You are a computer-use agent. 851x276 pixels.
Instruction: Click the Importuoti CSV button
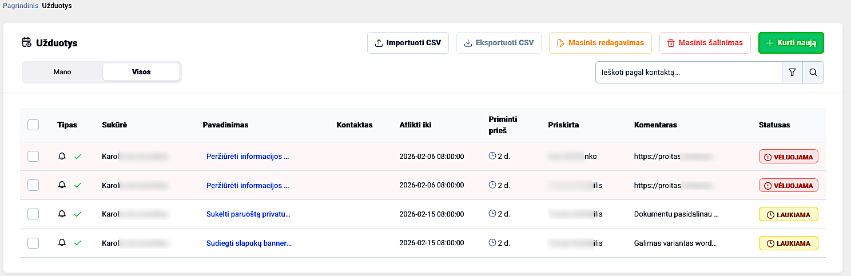(x=408, y=43)
